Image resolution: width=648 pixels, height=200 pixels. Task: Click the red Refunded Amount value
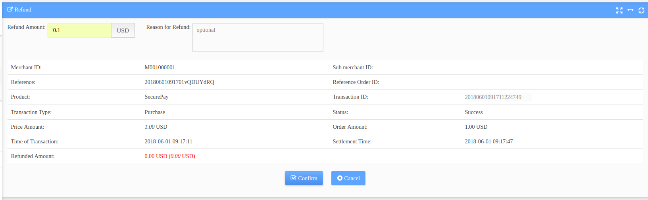(x=170, y=156)
